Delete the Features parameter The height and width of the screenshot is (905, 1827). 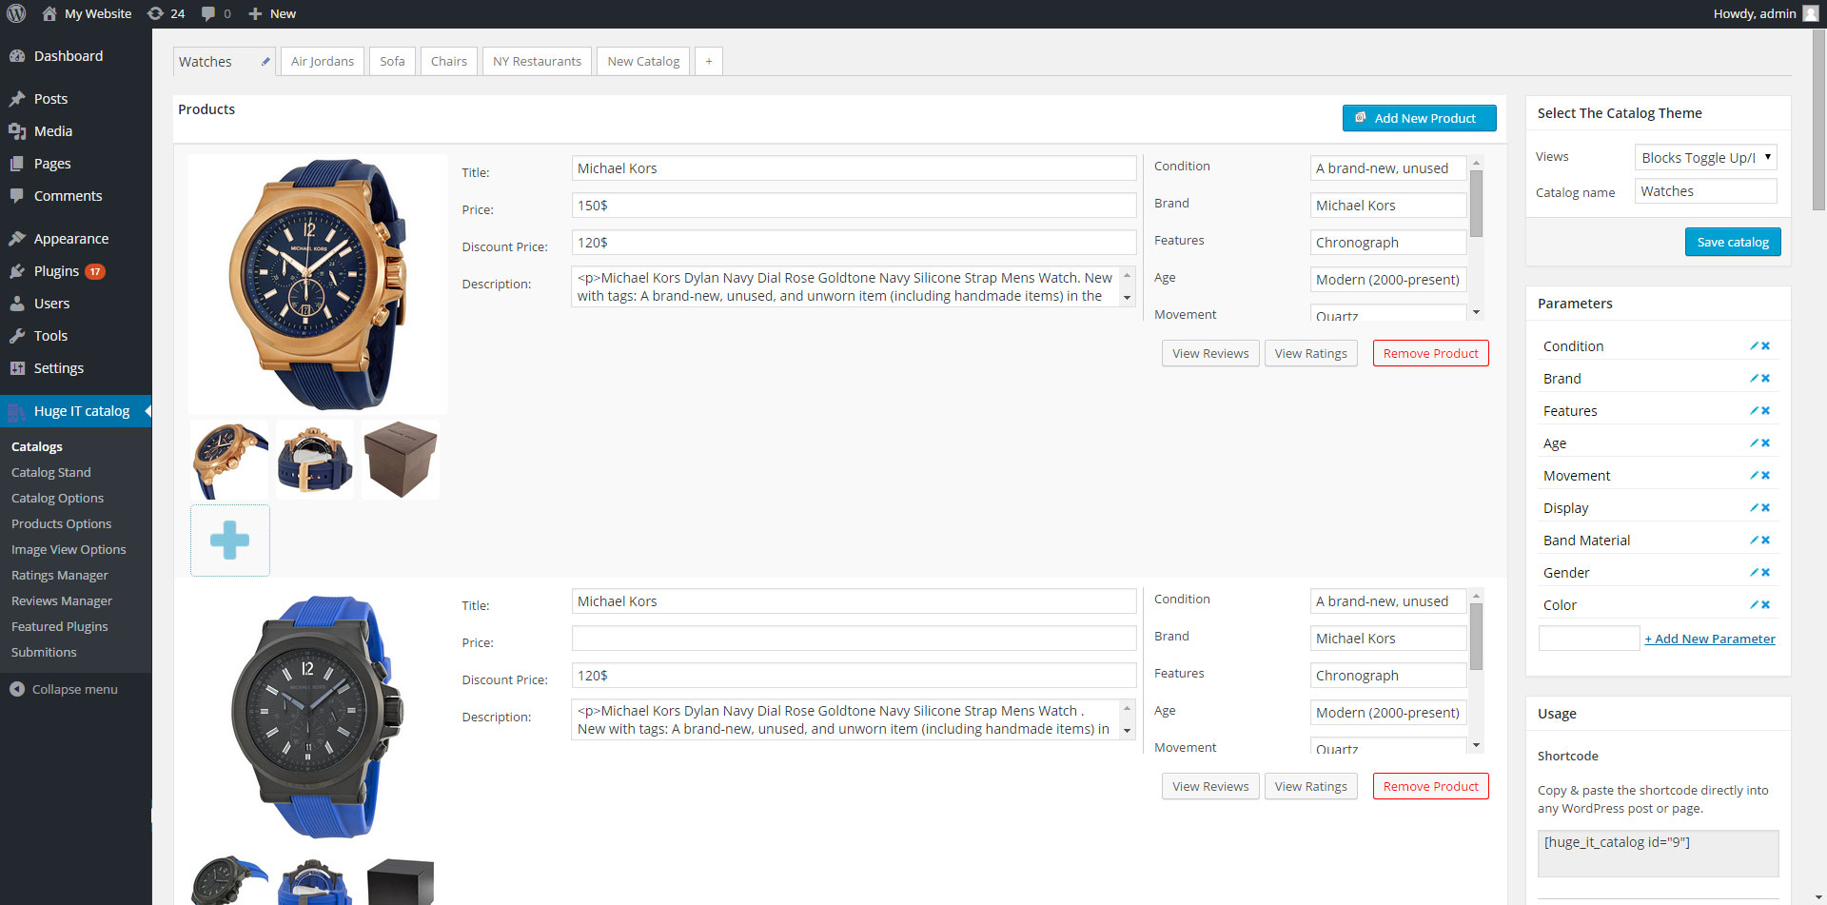coord(1765,411)
